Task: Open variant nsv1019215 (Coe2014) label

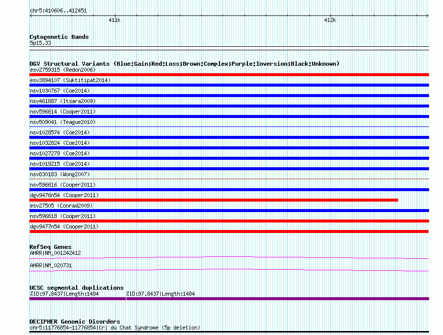Action: click(x=60, y=164)
